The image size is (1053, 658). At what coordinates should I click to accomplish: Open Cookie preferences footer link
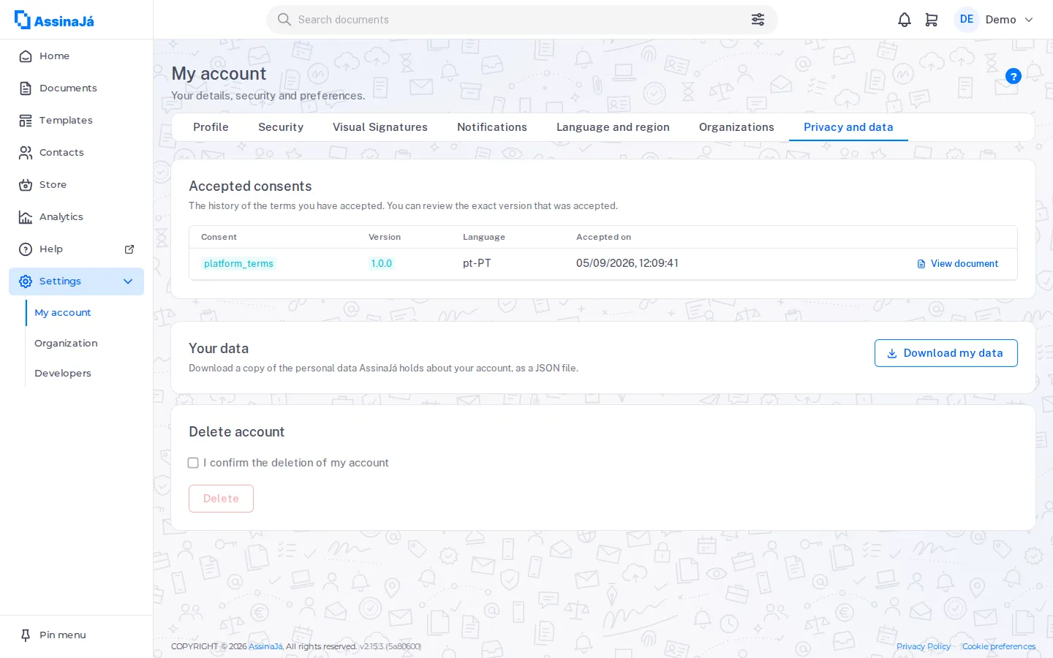point(999,646)
